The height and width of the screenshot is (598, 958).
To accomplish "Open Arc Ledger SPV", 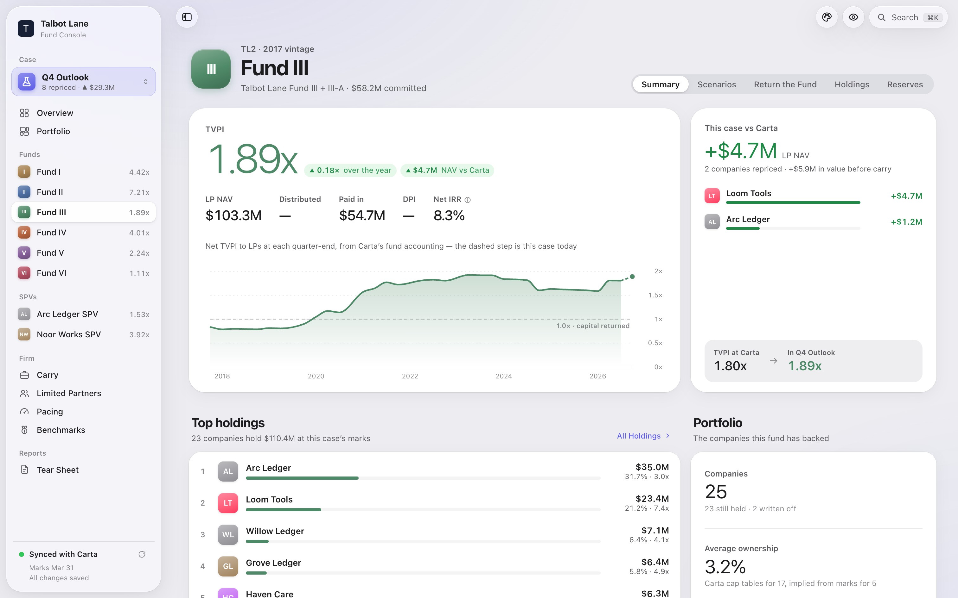I will point(84,314).
